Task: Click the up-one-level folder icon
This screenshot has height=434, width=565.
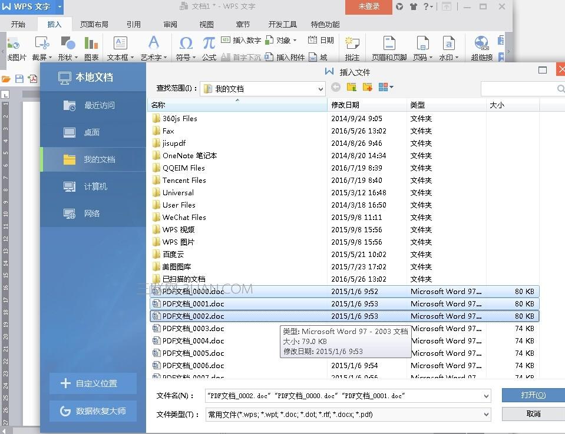Action: [351, 86]
